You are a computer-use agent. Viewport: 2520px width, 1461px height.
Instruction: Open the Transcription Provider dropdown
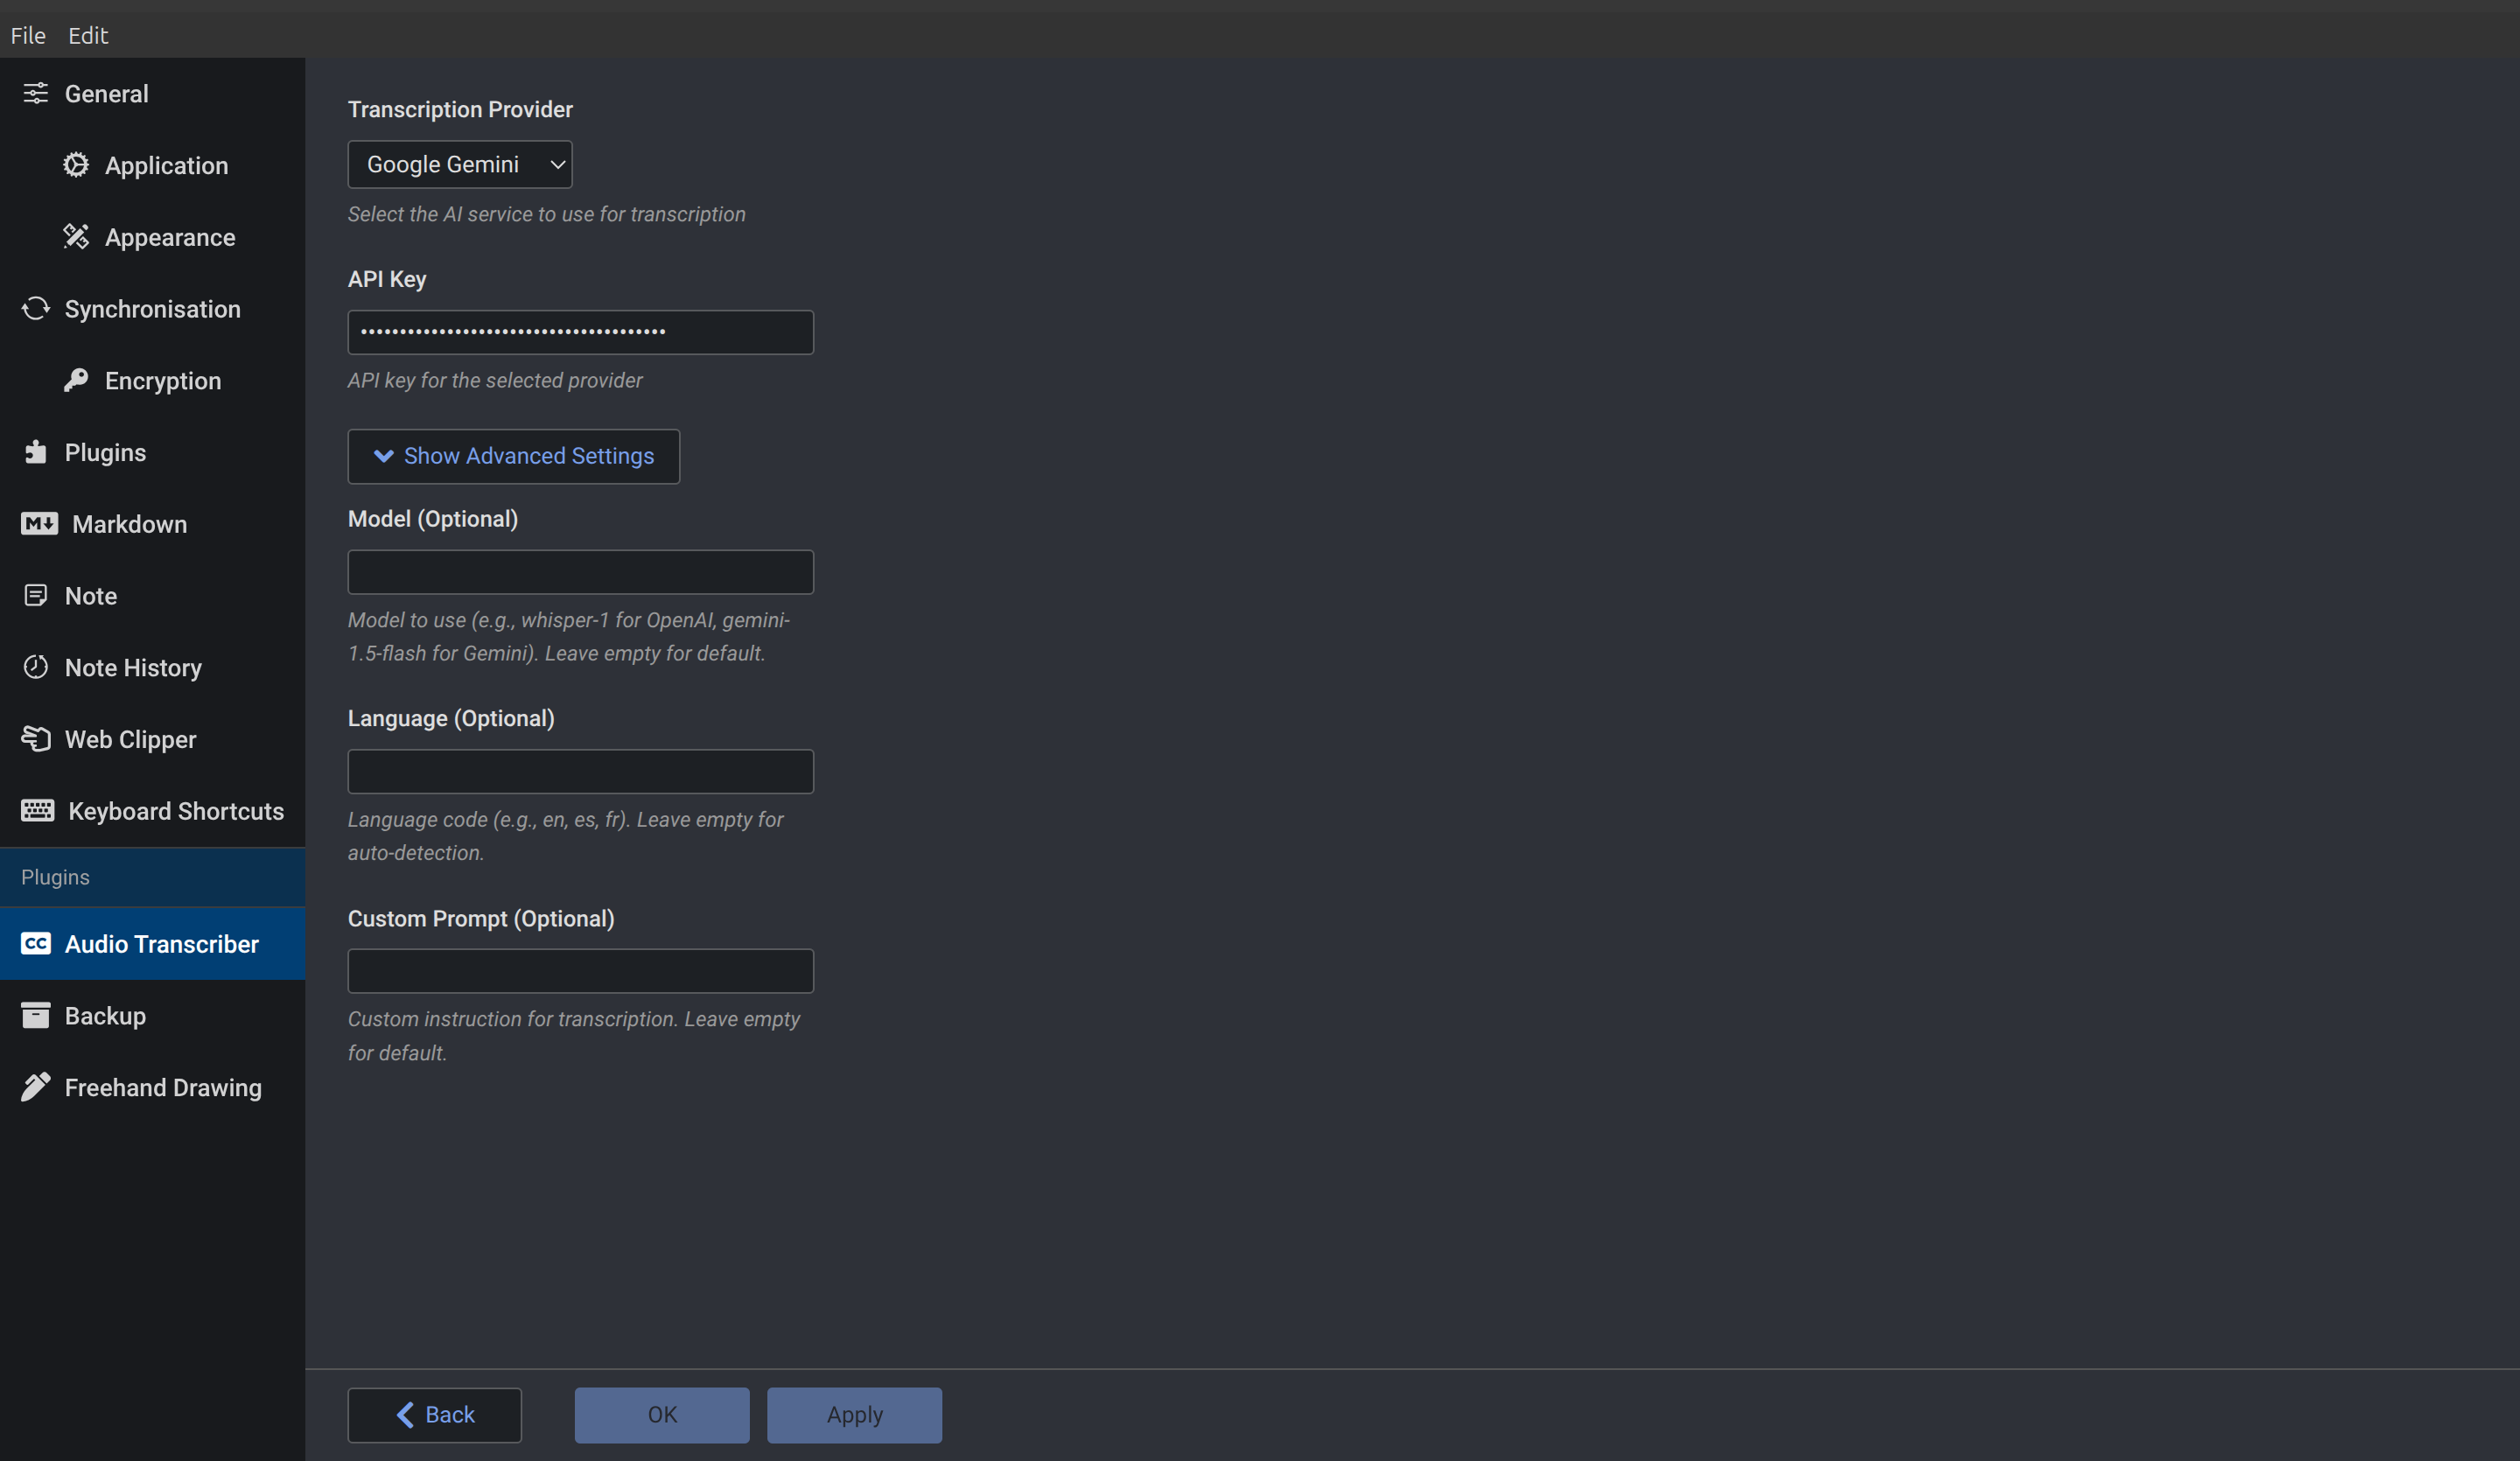[x=459, y=164]
